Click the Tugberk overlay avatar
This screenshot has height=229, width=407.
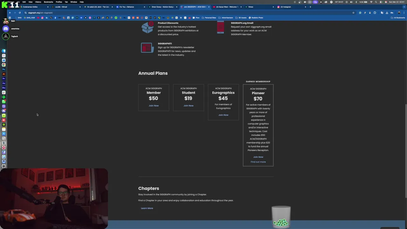(6, 36)
